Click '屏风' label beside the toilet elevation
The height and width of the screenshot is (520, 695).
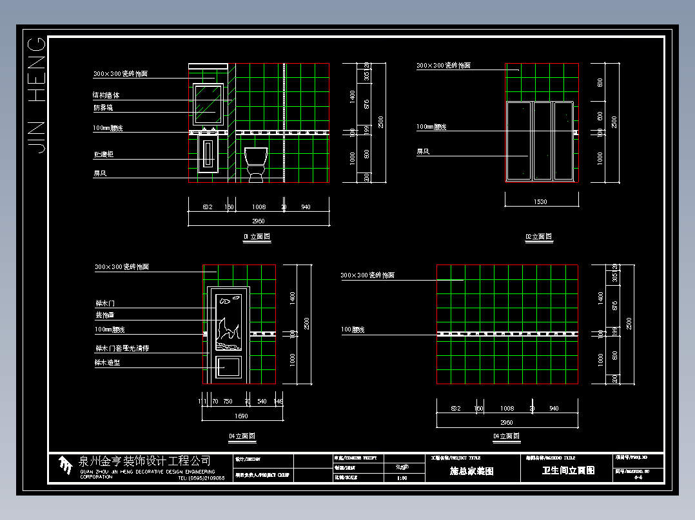[100, 174]
